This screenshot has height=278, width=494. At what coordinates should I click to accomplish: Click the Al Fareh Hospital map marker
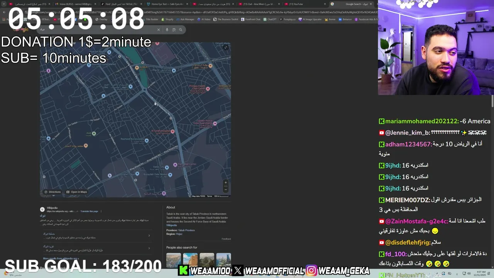pyautogui.click(x=173, y=131)
